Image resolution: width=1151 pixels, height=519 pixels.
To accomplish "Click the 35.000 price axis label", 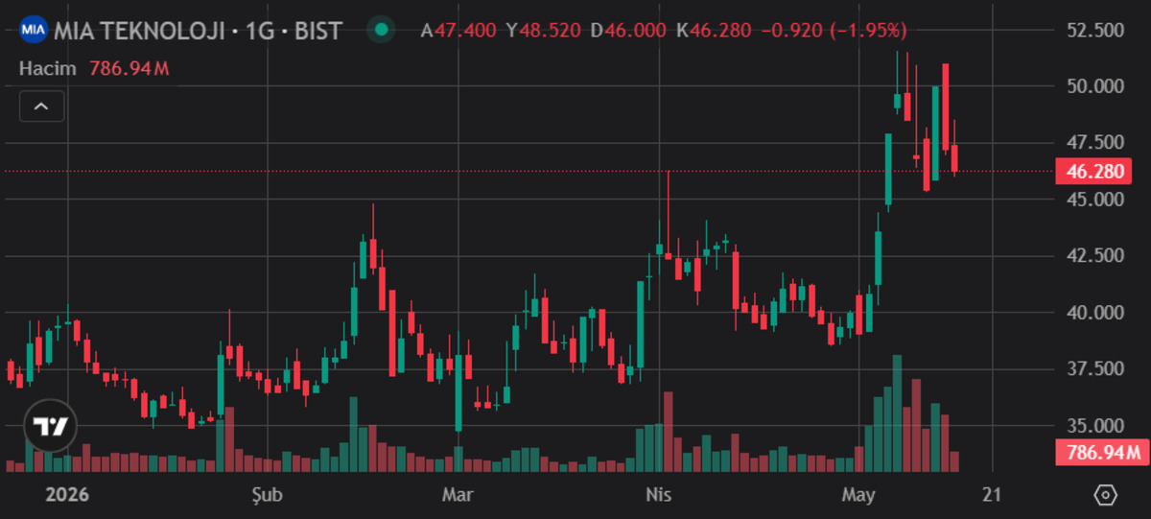I will tap(1093, 426).
